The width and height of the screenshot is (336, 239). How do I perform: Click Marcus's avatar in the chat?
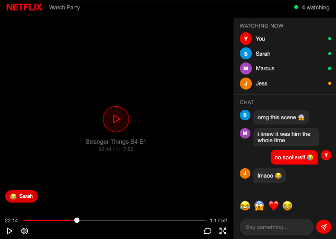click(x=245, y=133)
